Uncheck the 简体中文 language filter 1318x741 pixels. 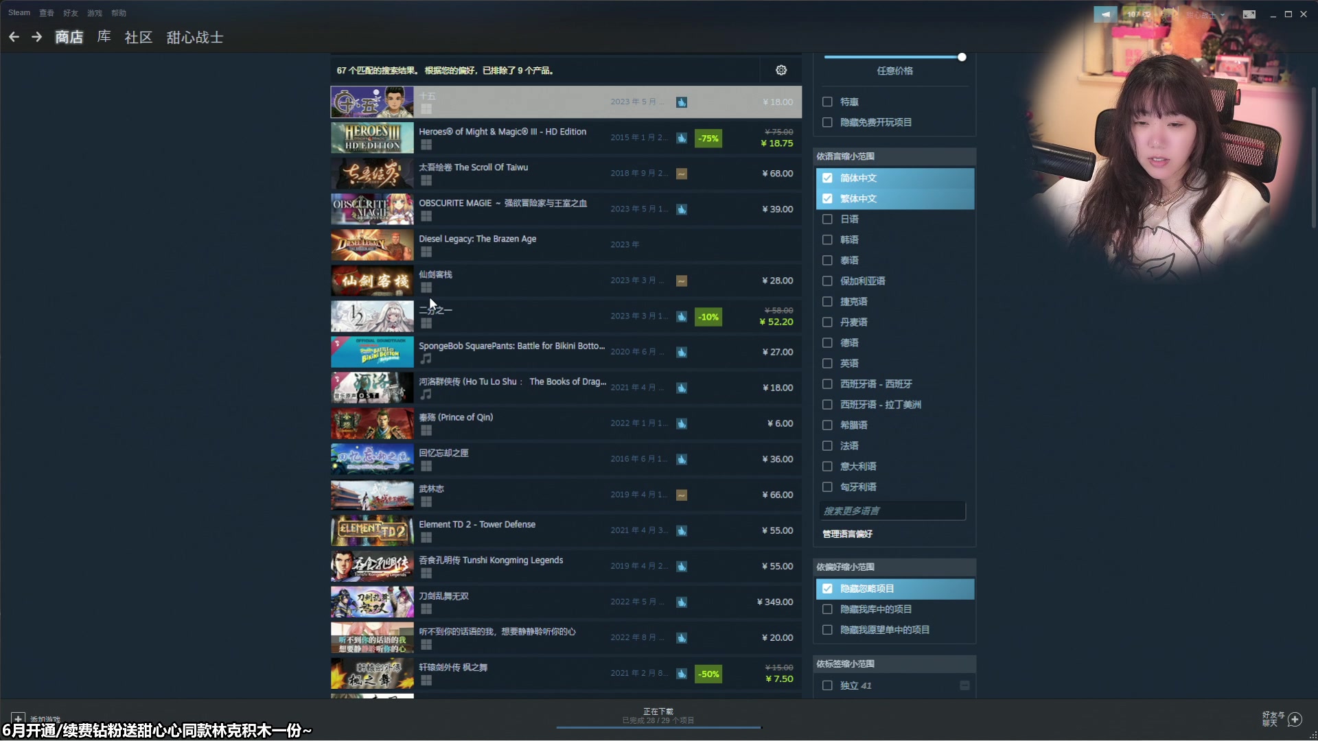(x=827, y=178)
